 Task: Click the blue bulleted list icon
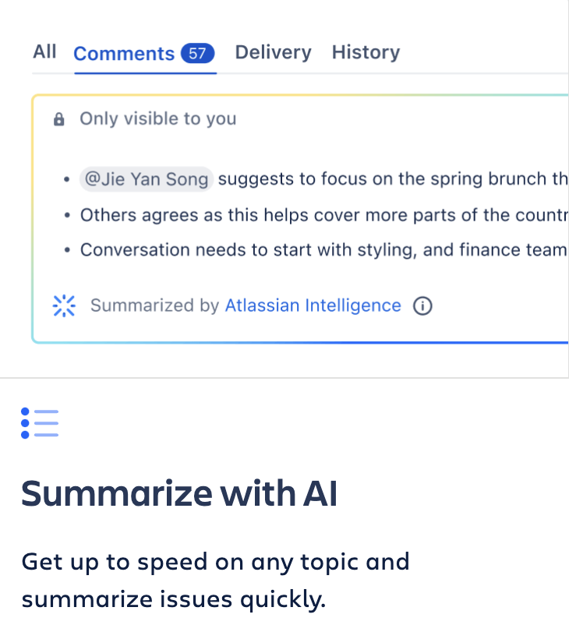pos(41,423)
